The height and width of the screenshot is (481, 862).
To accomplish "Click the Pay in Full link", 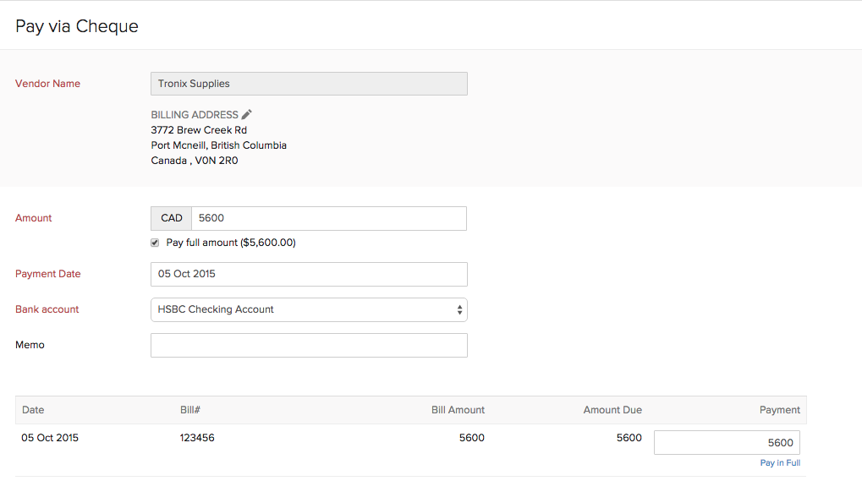I will [x=780, y=462].
